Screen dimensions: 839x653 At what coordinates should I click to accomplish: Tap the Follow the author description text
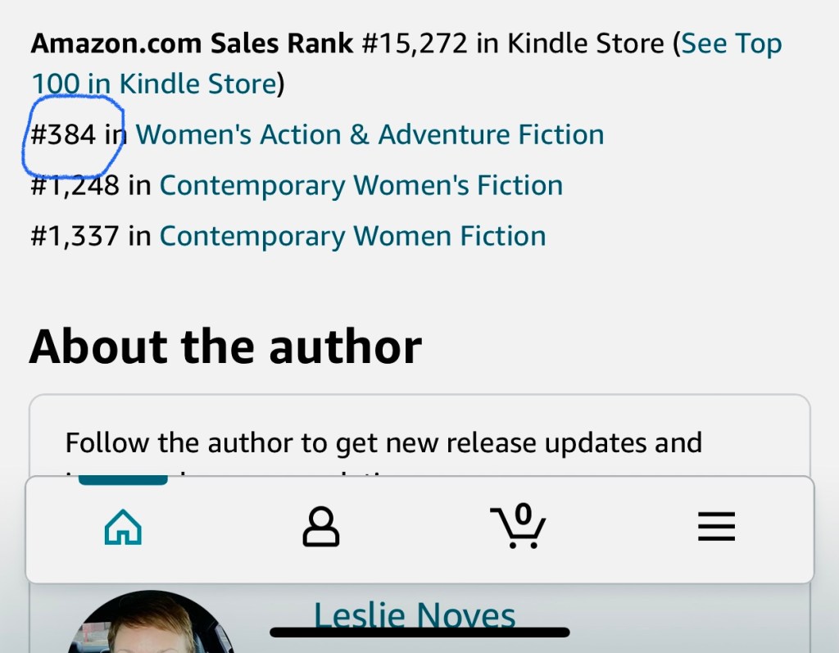tap(383, 442)
